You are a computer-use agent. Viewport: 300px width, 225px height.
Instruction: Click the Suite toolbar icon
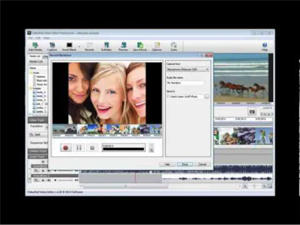[173, 46]
